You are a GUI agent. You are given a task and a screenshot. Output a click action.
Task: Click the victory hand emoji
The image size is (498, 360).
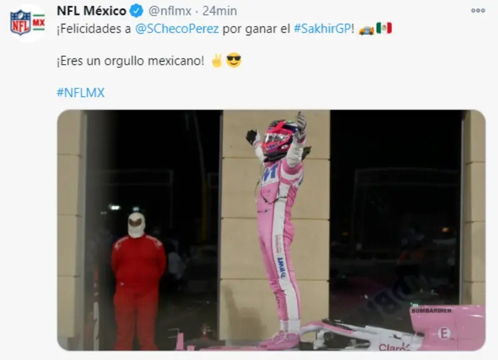[217, 60]
